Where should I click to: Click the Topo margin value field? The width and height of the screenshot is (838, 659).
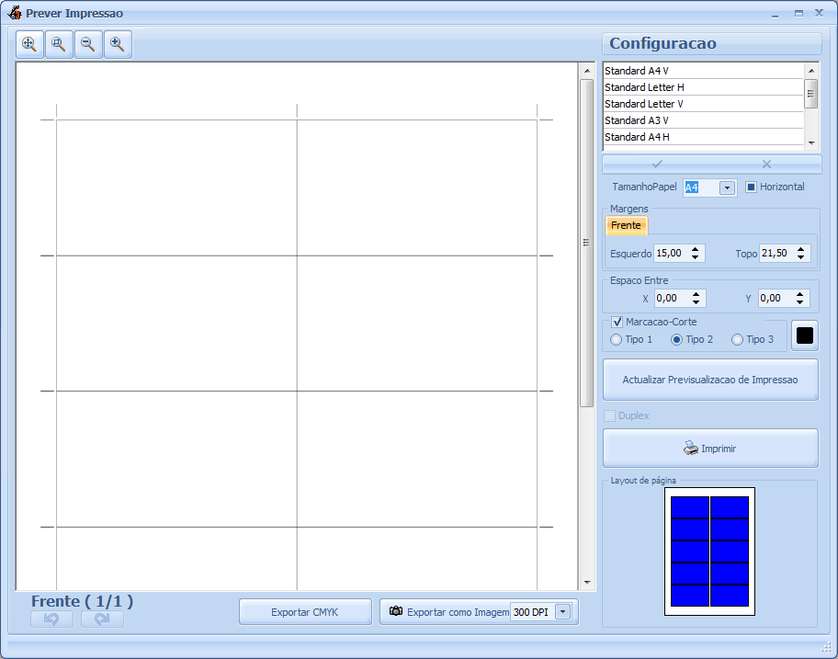[x=777, y=254]
